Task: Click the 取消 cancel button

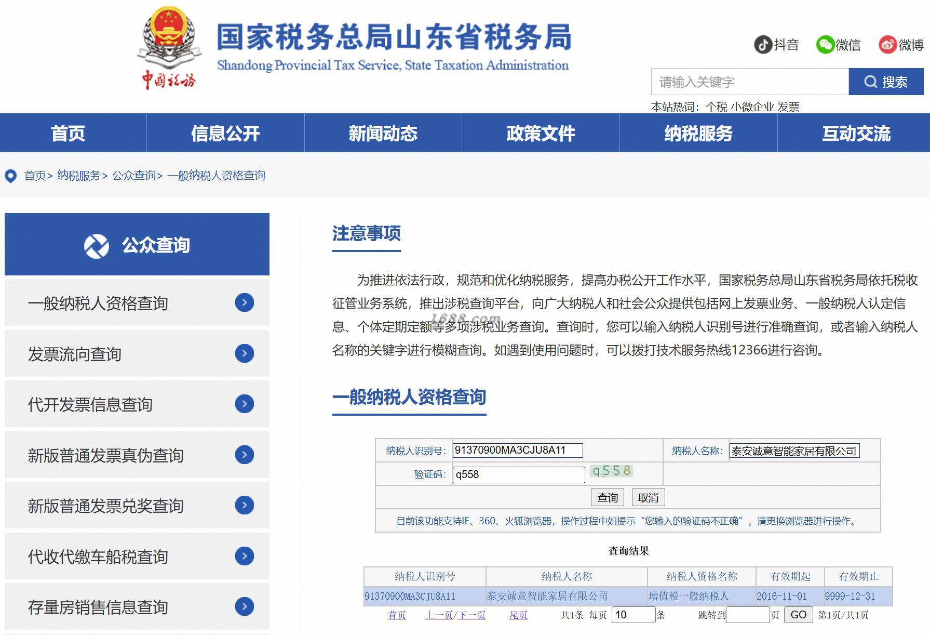Action: 648,497
